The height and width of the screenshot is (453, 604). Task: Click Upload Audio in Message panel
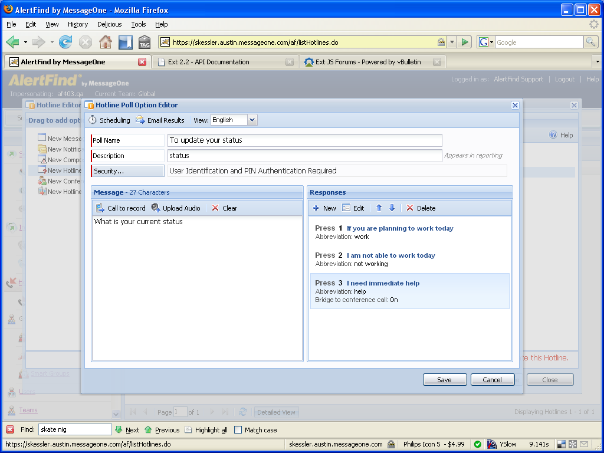click(x=176, y=208)
